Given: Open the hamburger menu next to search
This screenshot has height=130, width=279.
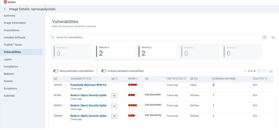Looking at the screenshot, I should [x=273, y=37].
